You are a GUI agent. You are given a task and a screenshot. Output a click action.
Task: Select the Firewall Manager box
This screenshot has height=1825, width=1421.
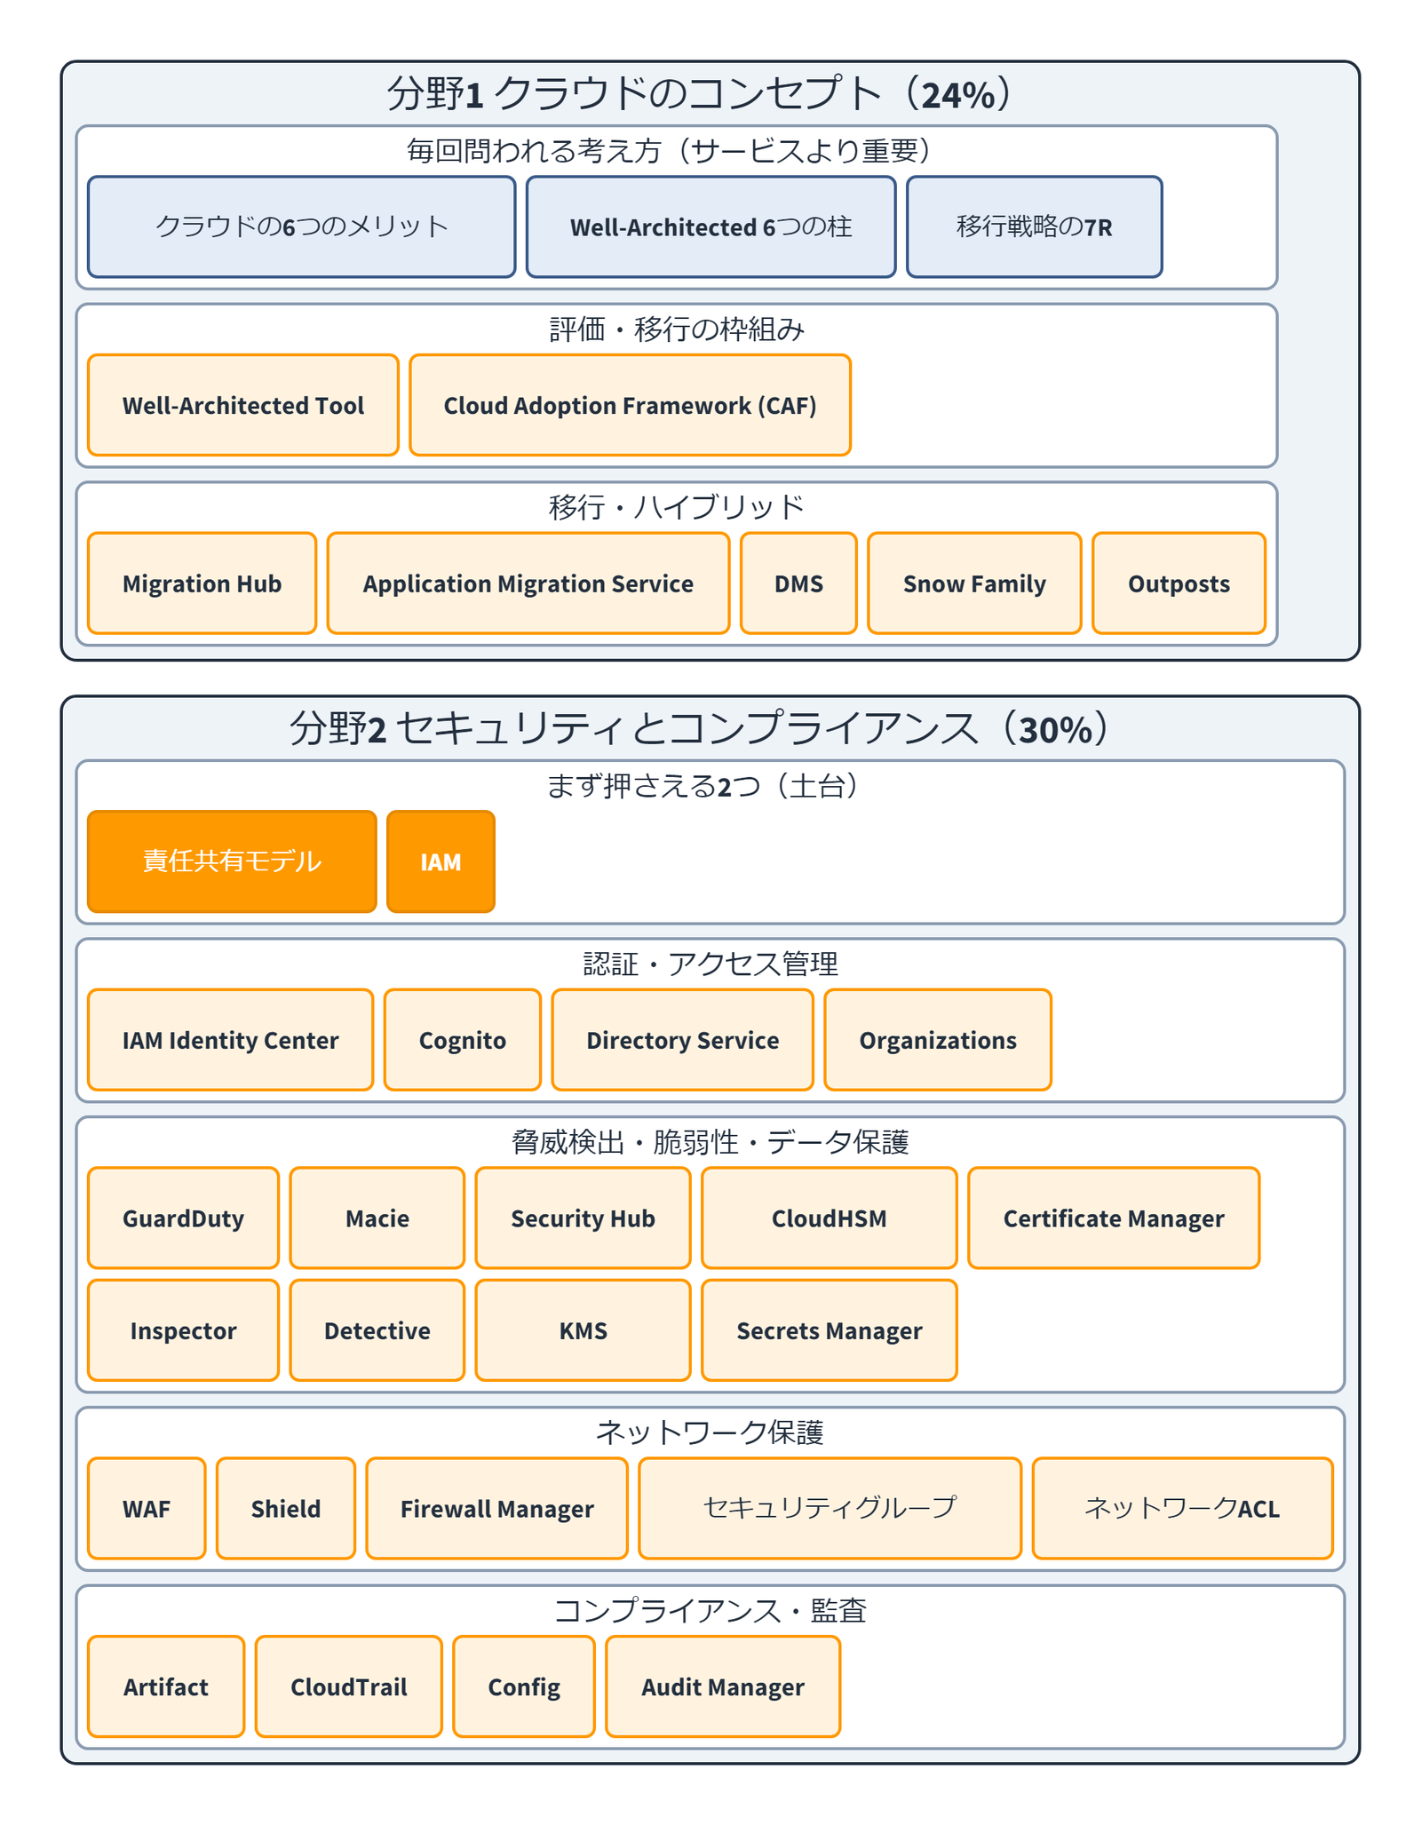pyautogui.click(x=496, y=1508)
